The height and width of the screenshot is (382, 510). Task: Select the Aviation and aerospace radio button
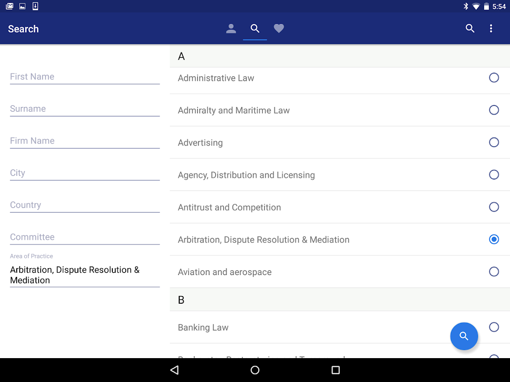click(494, 272)
